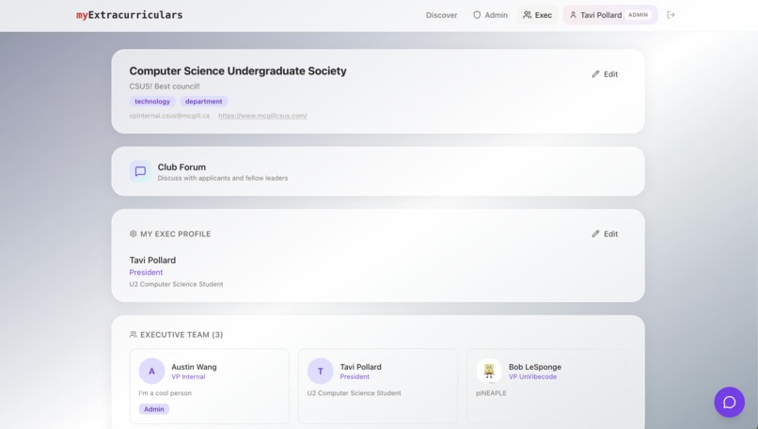
Task: Open the mcgillcsus.com website link
Action: [x=262, y=116]
